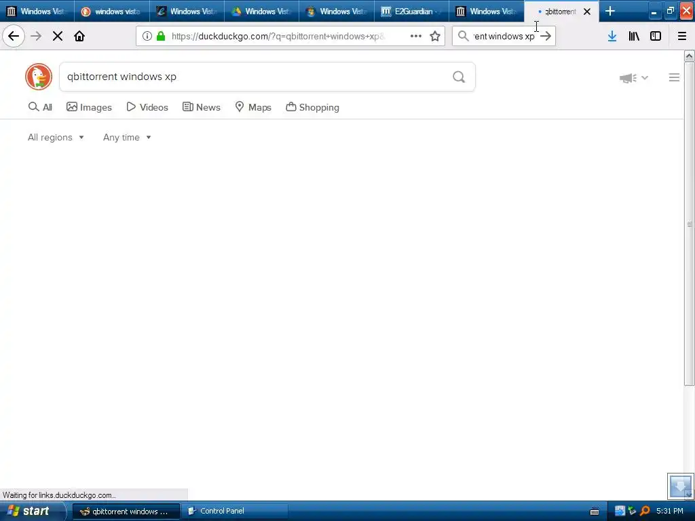The image size is (695, 521).
Task: Open the Downloads arrow in toolbar
Action: (612, 36)
